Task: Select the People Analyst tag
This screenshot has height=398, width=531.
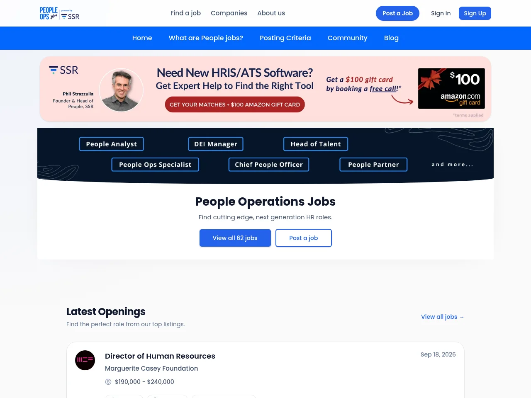Action: point(112,144)
